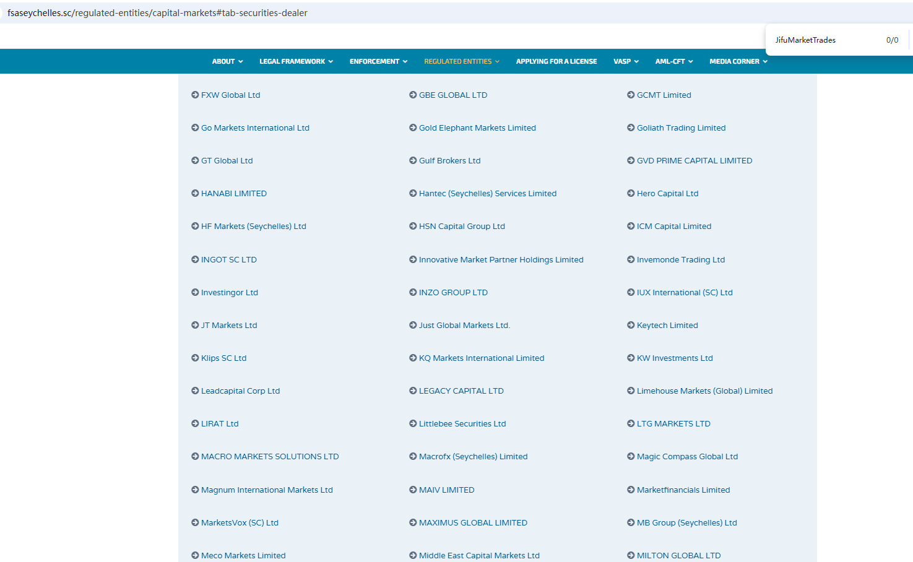The height and width of the screenshot is (562, 913).
Task: Click the arrow icon beside HF Markets (Seychelles) Ltd
Action: click(x=195, y=226)
